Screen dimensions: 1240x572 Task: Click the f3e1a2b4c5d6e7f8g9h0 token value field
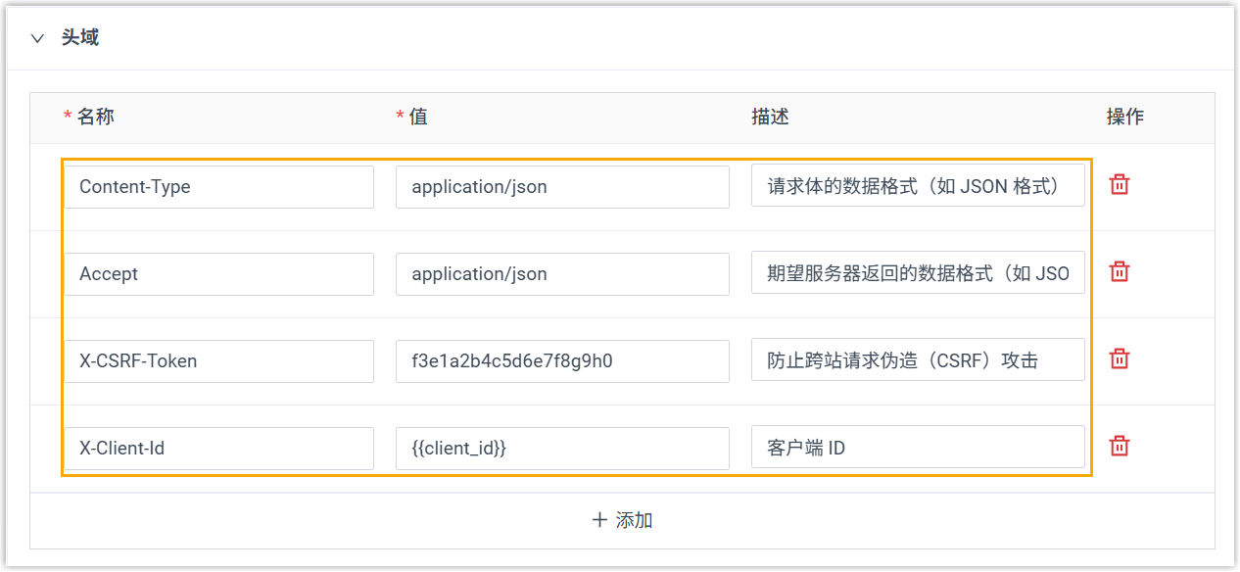562,361
